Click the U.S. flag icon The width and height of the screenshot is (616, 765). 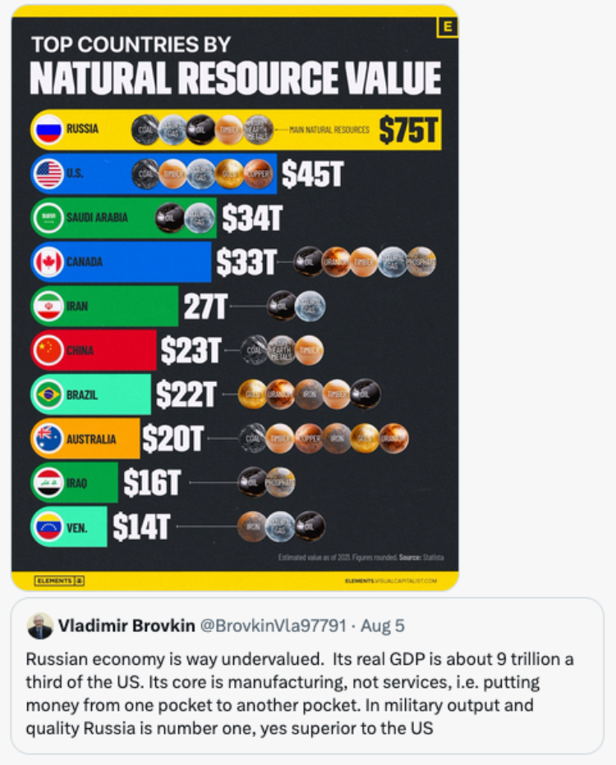point(48,173)
